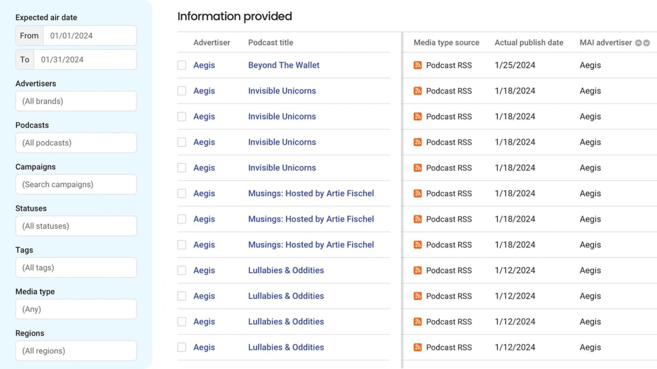This screenshot has width=657, height=369.
Task: Open the Advertisers (All brands) dropdown
Action: point(76,101)
